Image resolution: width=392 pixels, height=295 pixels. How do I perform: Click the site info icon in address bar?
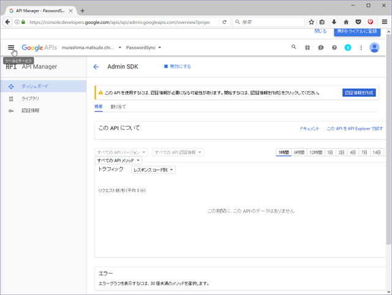pos(17,22)
